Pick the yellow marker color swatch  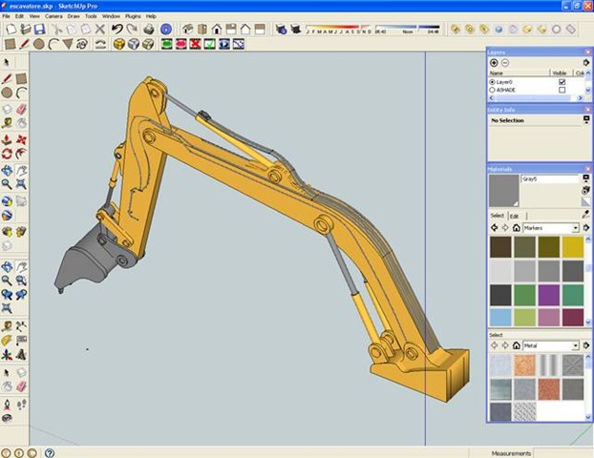[x=572, y=246]
